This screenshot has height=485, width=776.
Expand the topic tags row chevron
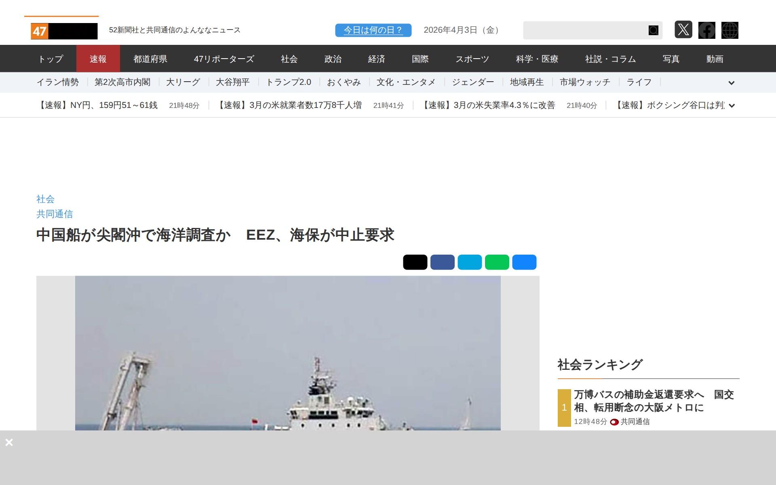(731, 83)
